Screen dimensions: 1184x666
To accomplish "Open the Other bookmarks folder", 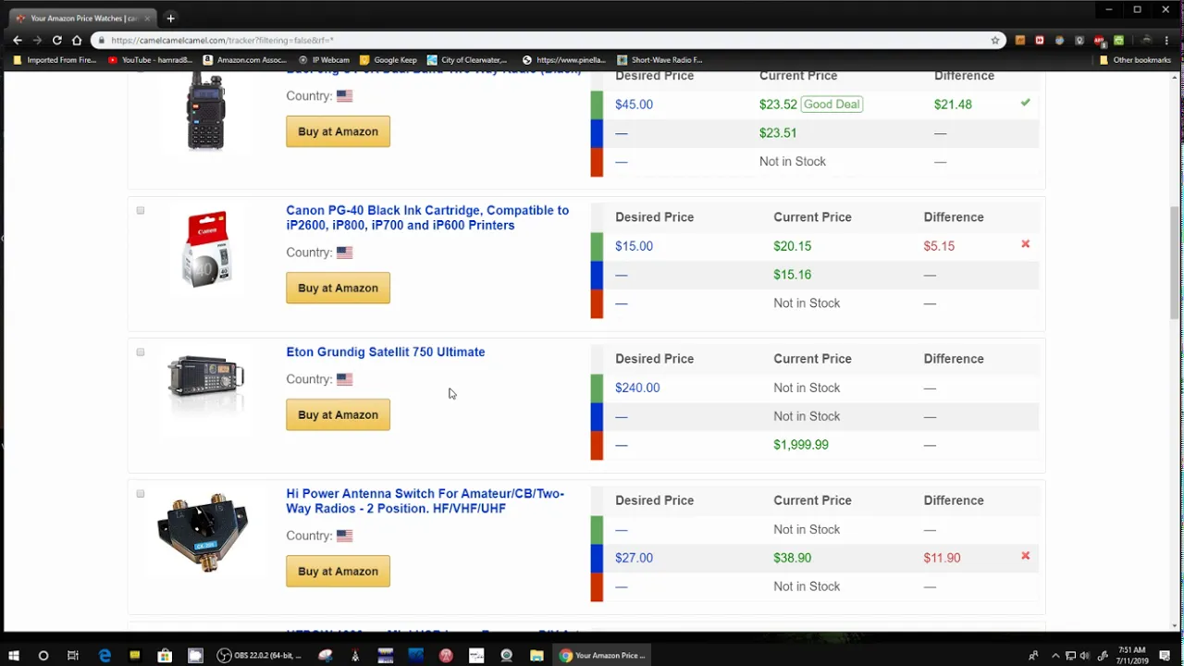I will point(1135,60).
